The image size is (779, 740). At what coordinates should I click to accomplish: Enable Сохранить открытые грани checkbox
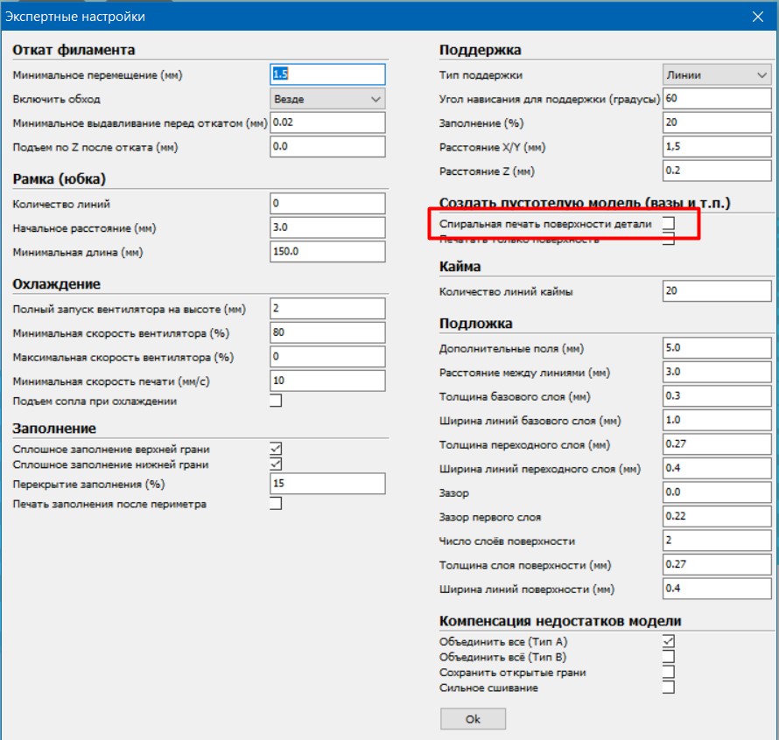[669, 673]
